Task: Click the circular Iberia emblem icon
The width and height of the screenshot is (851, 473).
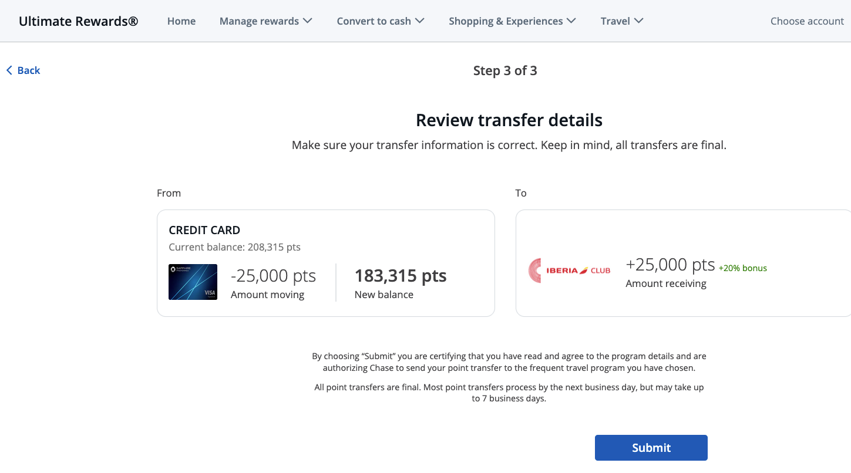Action: (535, 271)
